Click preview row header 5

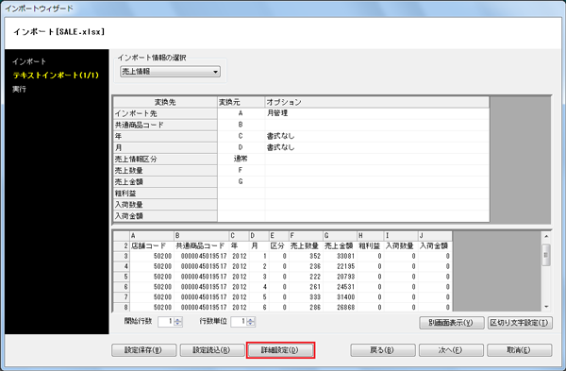[122, 277]
